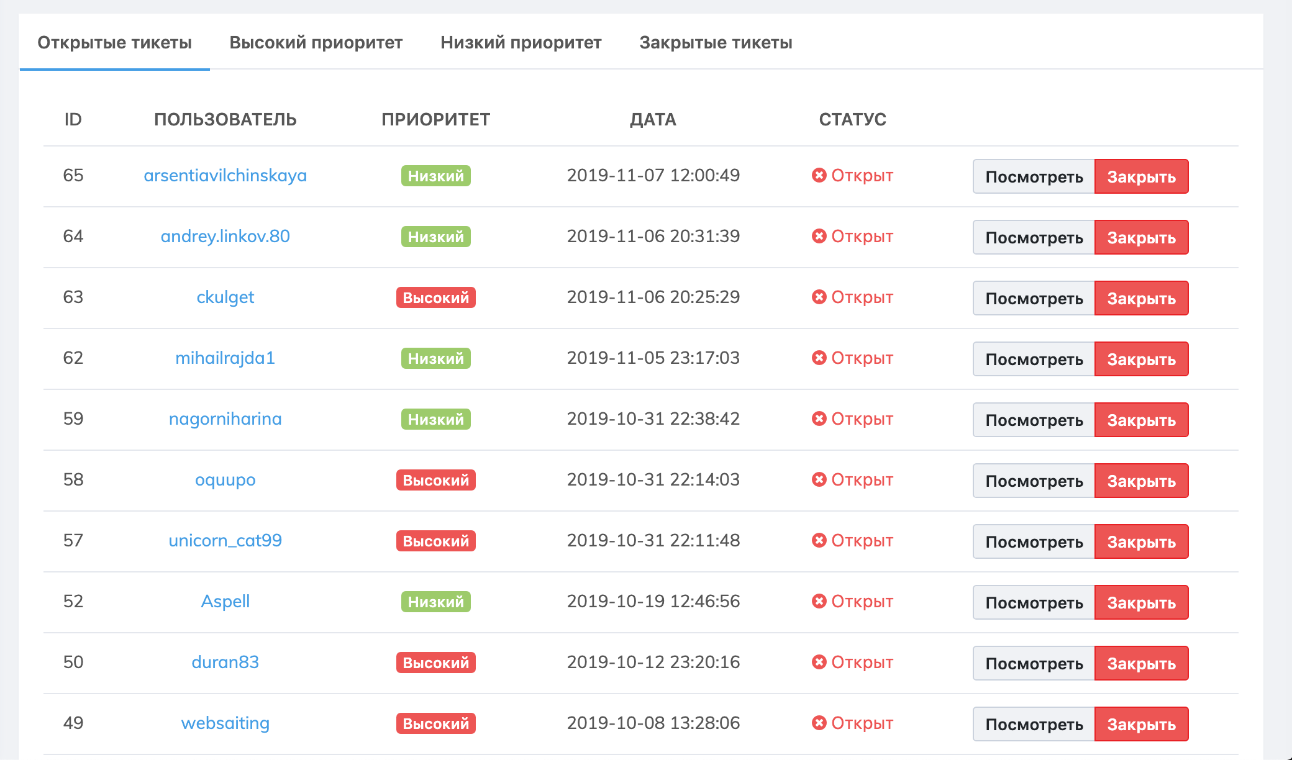Click the unicorn_cat99 username link

(225, 540)
